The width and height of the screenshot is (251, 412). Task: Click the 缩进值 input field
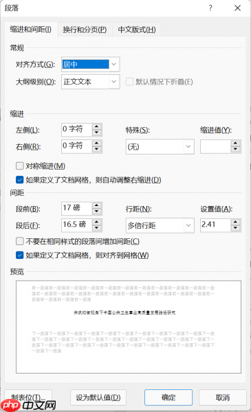point(215,147)
